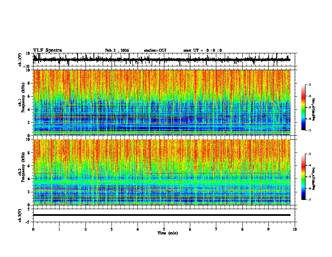Click the "-3" label on ch.1 colour bar

click(x=309, y=84)
